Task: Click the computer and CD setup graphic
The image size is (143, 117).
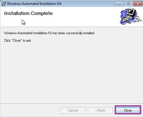Action: (131, 16)
